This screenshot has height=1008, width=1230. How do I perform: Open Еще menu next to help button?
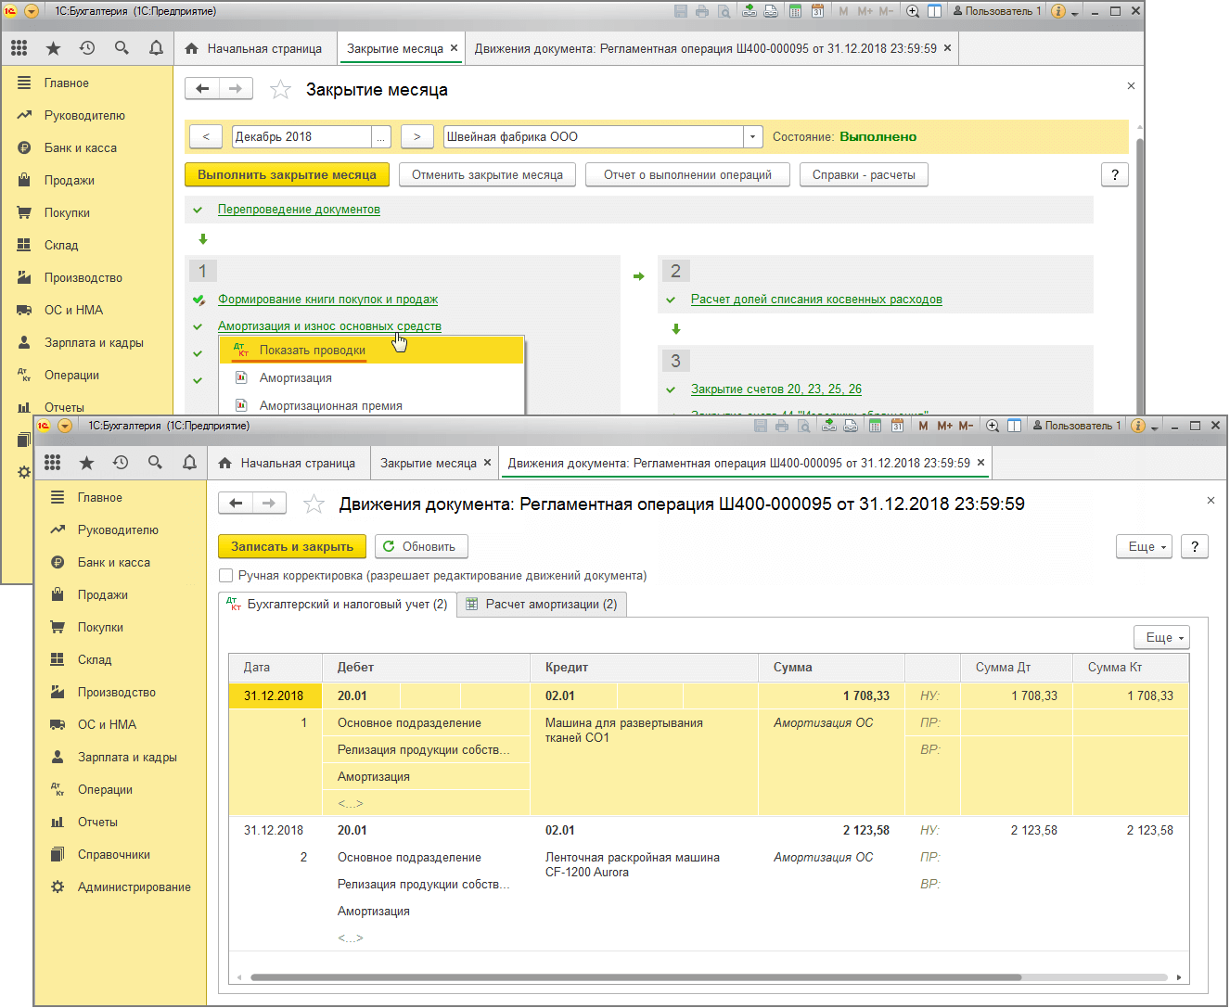(x=1144, y=547)
